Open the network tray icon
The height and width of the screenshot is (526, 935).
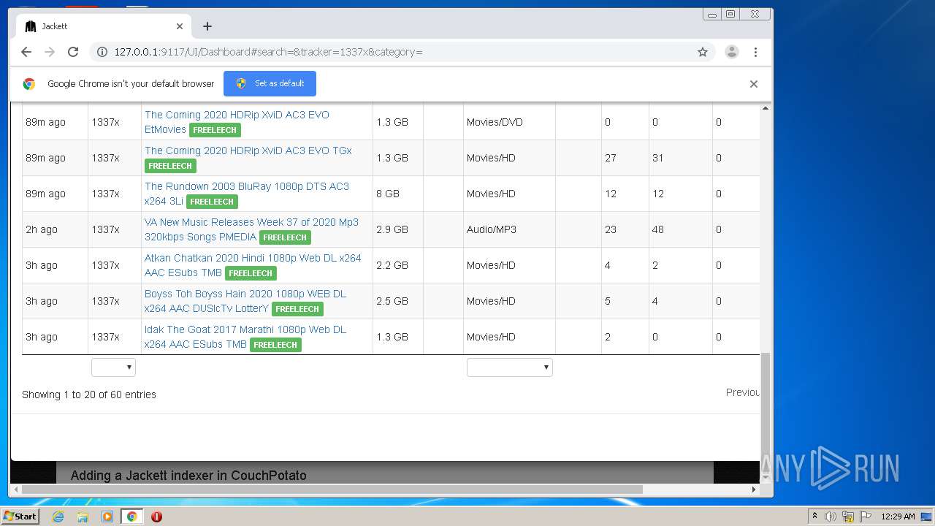(x=848, y=517)
